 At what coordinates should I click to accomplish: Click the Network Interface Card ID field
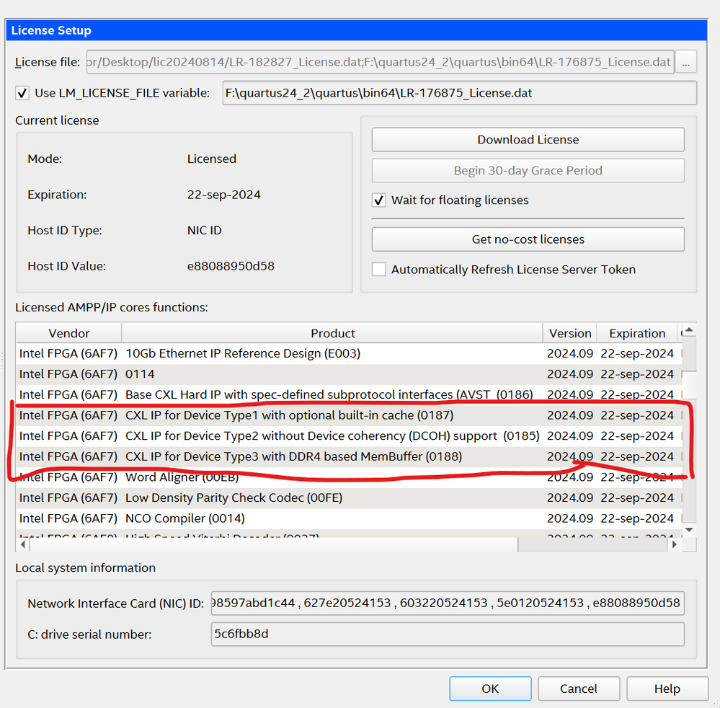click(x=448, y=603)
